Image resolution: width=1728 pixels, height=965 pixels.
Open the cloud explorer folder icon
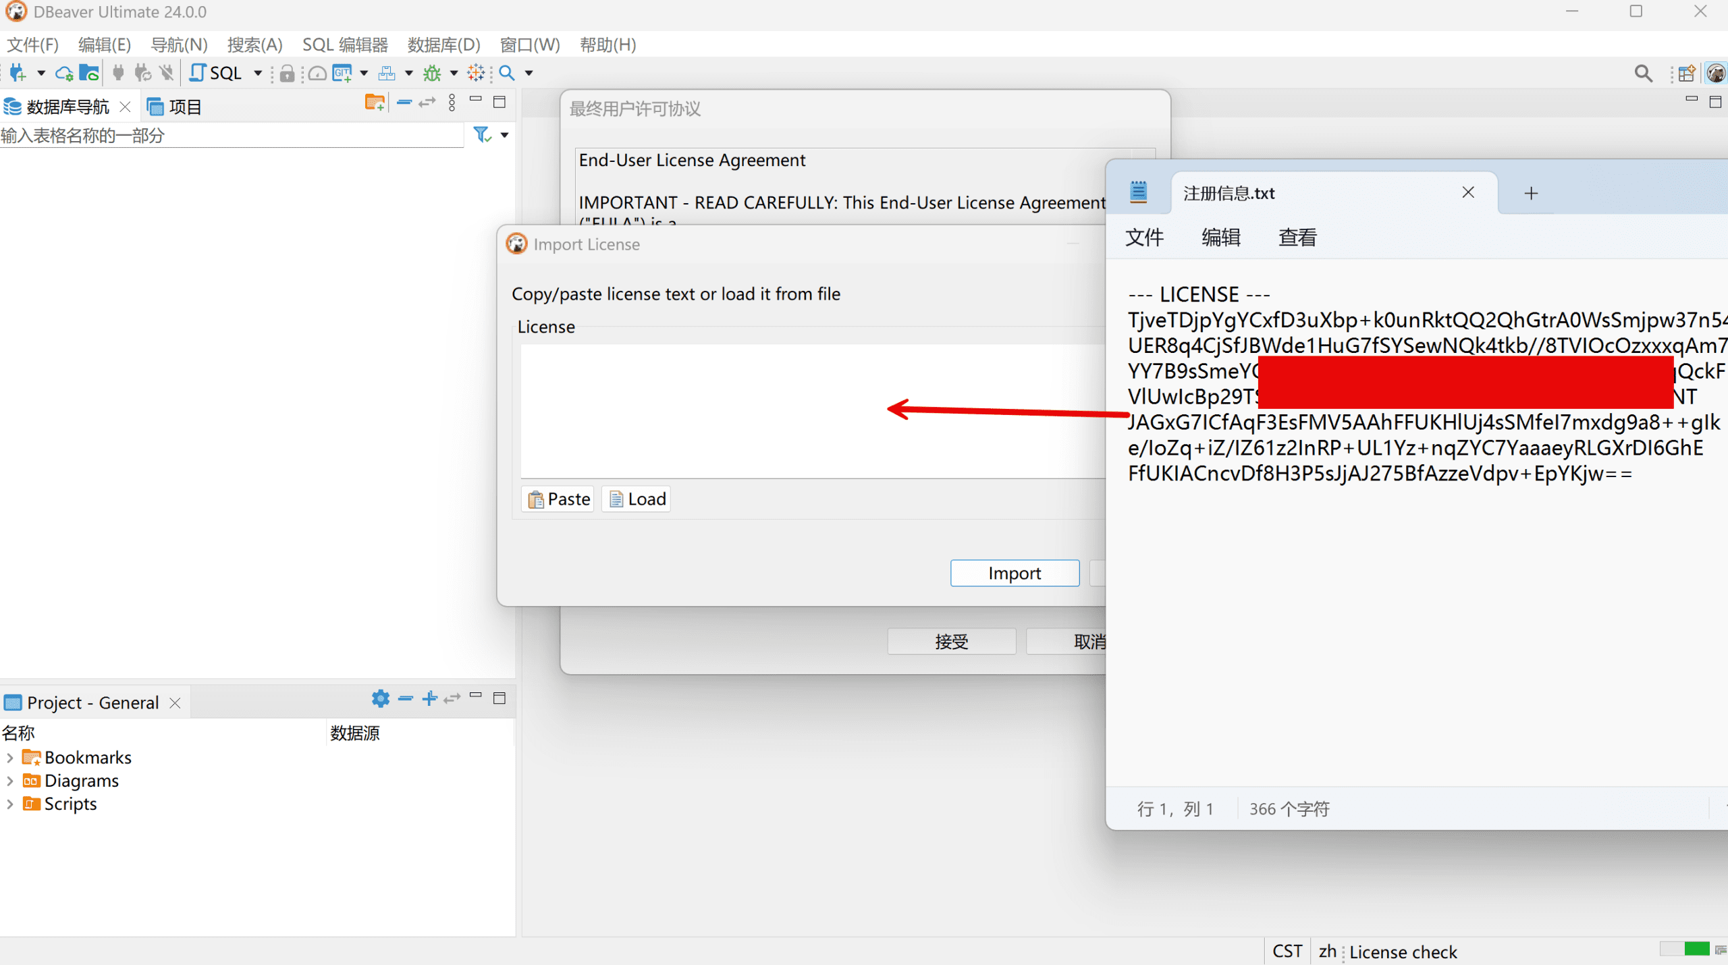tap(89, 73)
